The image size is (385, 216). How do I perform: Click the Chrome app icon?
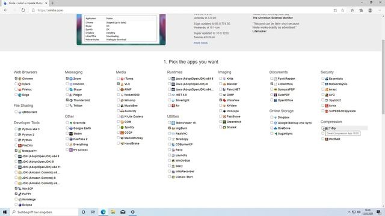20,79
